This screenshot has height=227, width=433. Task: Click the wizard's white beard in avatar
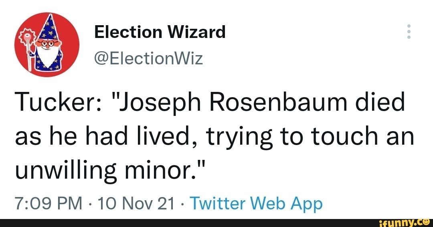click(x=48, y=56)
